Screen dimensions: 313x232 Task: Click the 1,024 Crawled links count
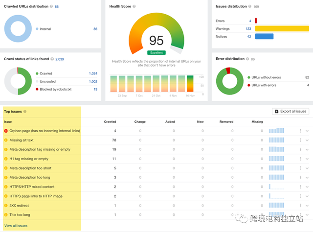point(93,73)
